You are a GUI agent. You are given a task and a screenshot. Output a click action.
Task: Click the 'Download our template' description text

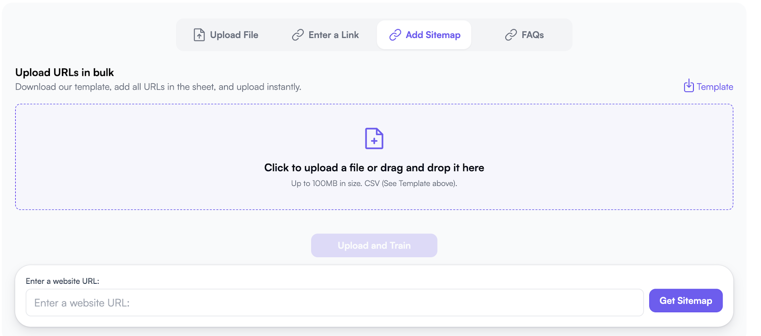tap(158, 87)
